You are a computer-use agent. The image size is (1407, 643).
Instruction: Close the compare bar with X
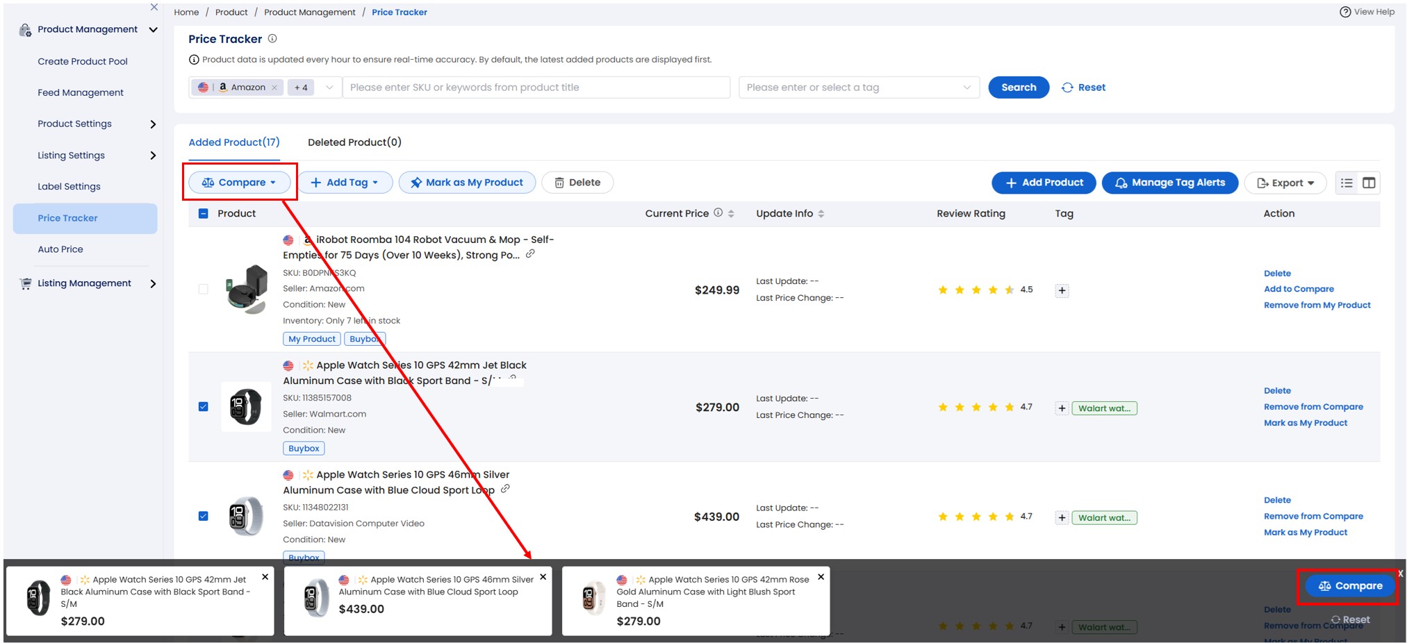click(x=1400, y=574)
